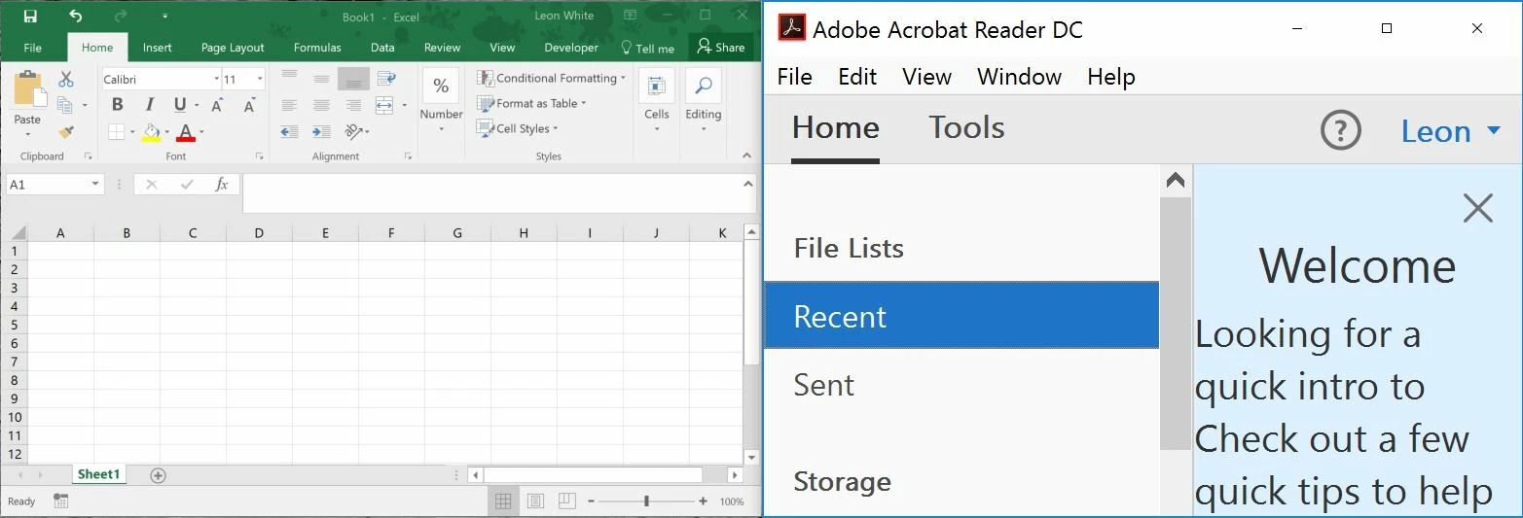This screenshot has width=1523, height=518.
Task: Toggle Middle Align in Alignment group
Action: tap(321, 79)
